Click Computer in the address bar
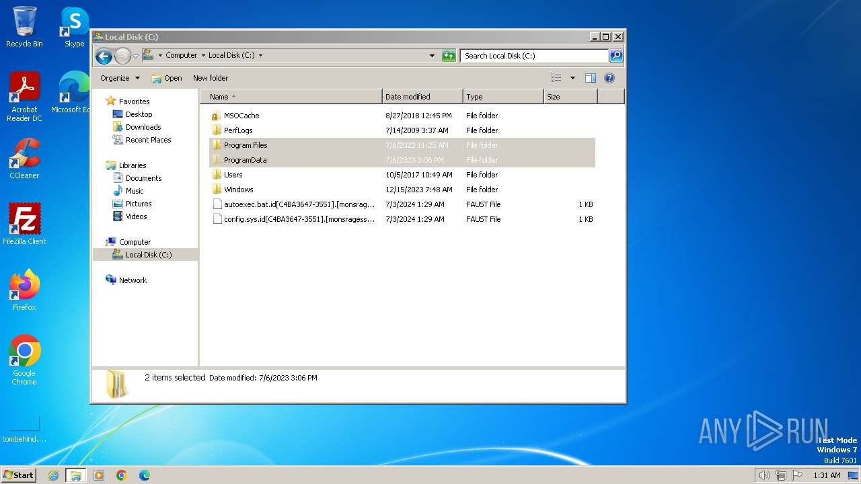This screenshot has width=861, height=484. tap(182, 55)
